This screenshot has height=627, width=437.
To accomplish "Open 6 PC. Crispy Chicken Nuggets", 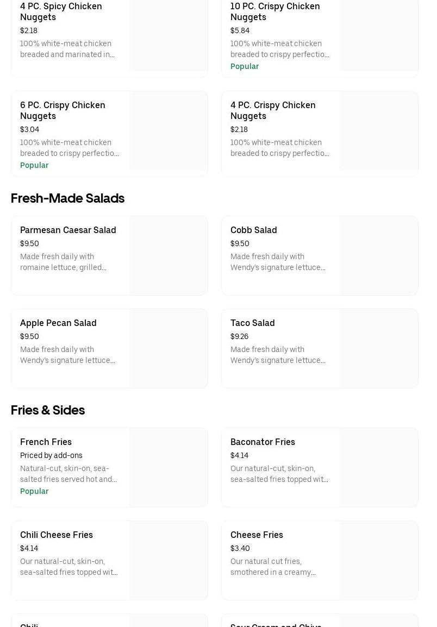I will point(63,110).
